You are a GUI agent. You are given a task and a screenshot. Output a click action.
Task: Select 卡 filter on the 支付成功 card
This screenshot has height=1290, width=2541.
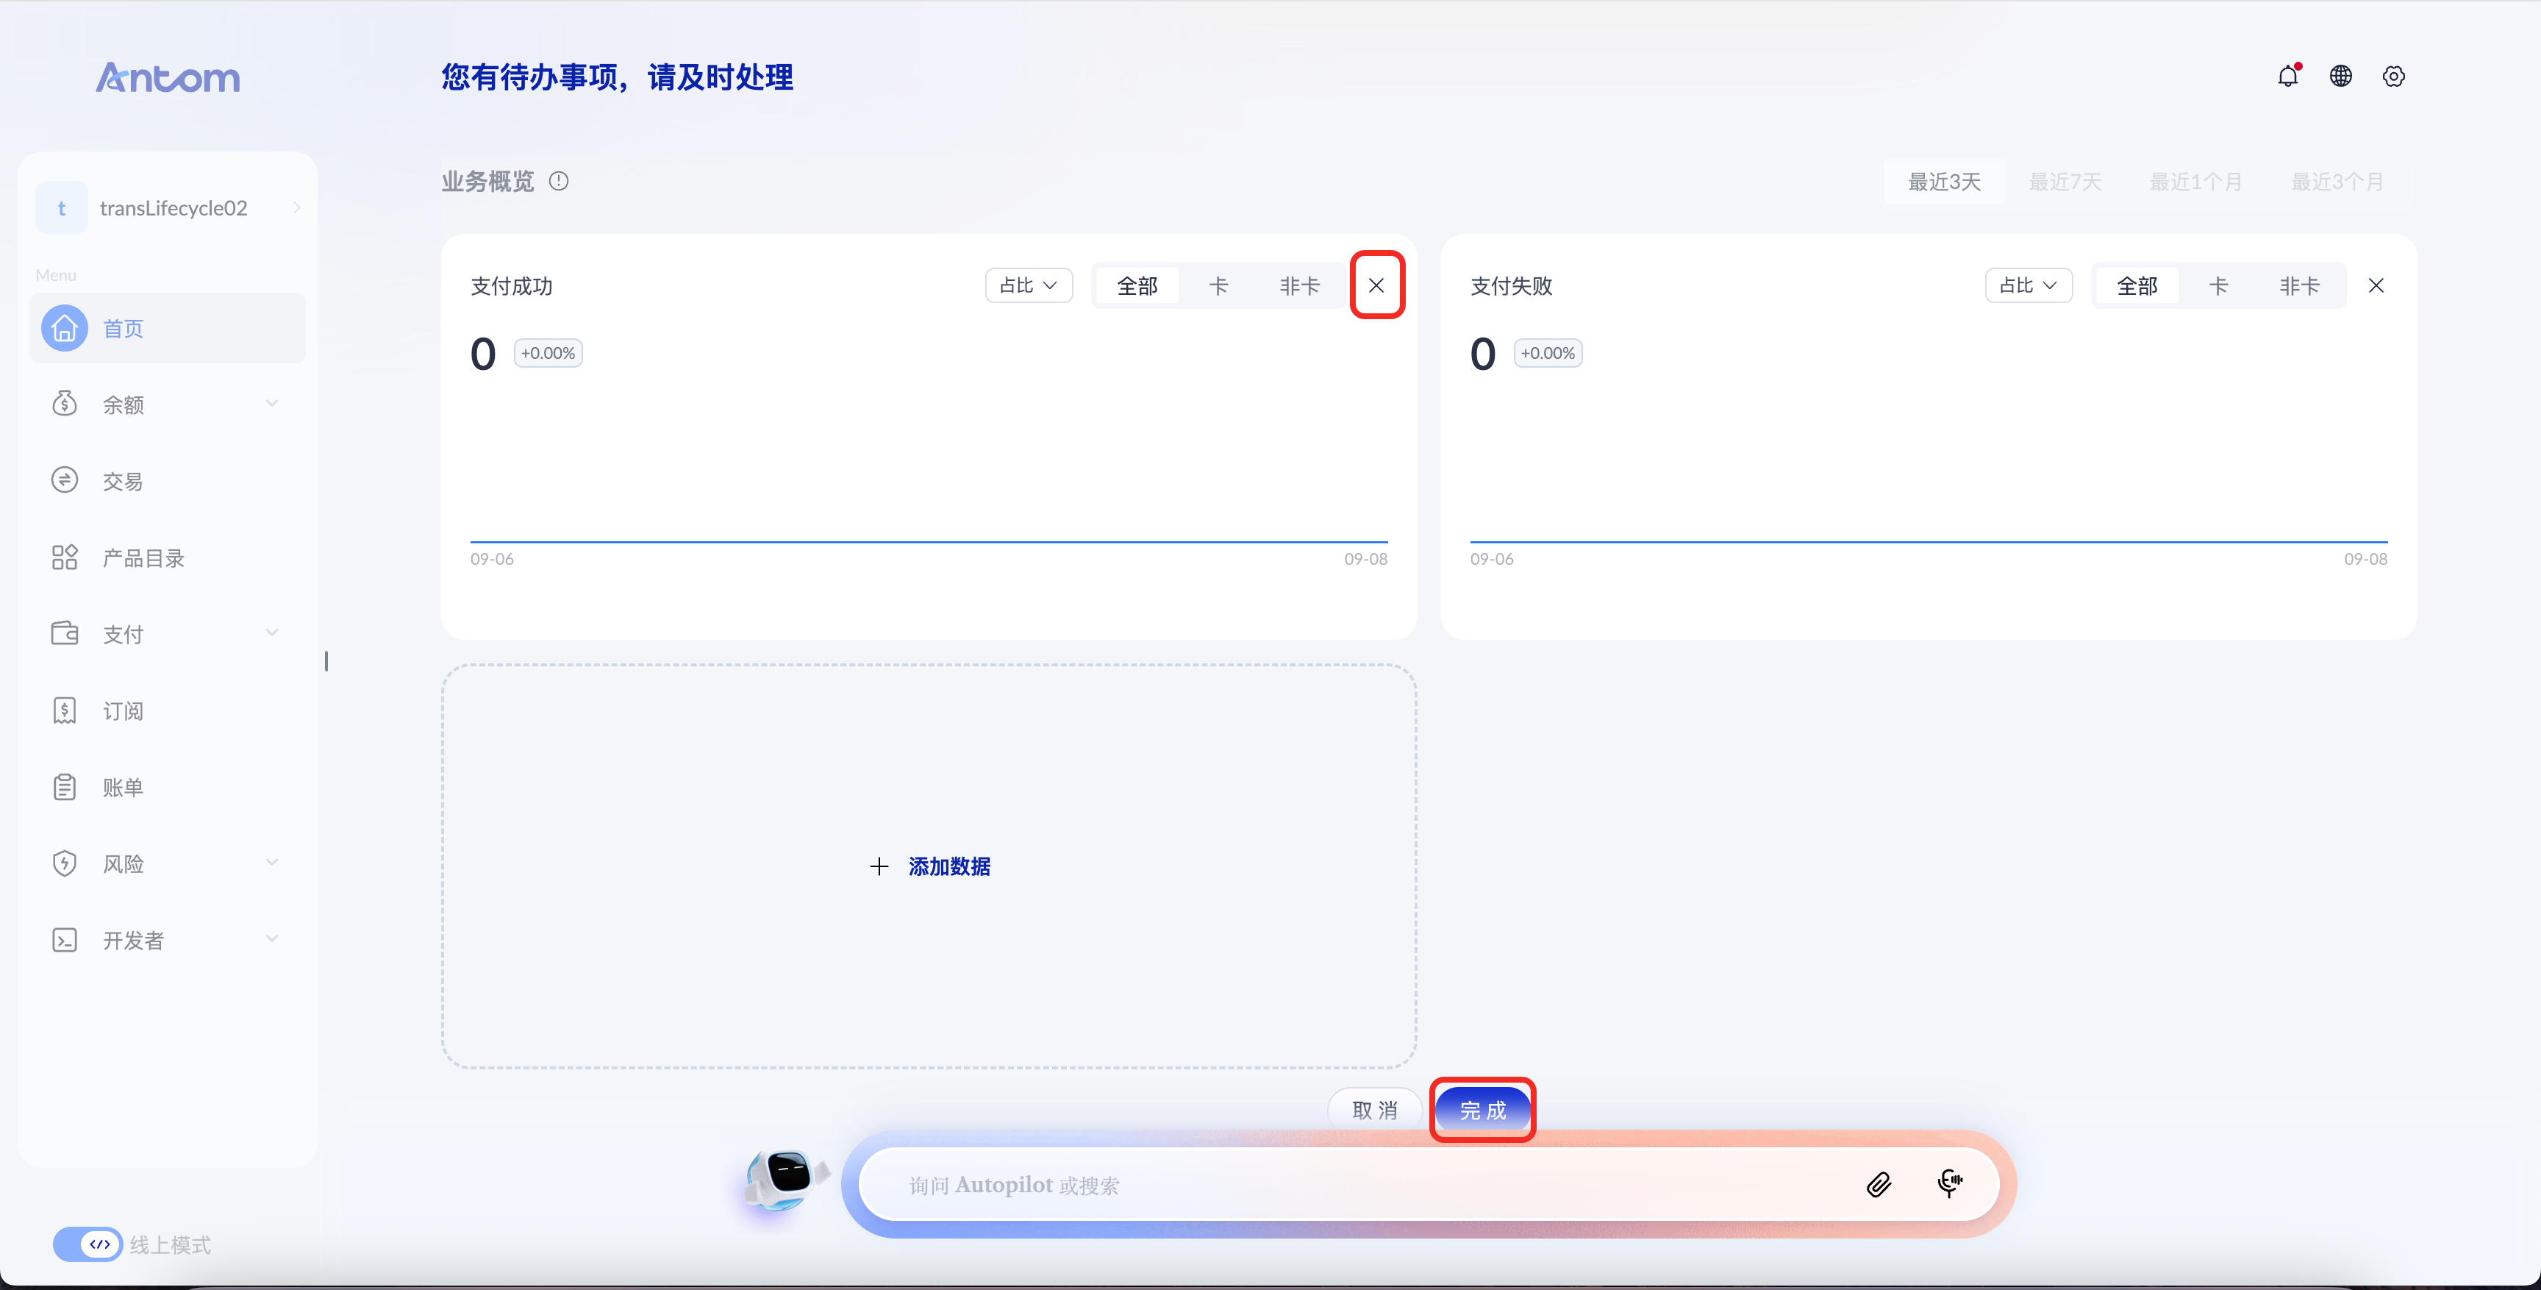tap(1218, 286)
